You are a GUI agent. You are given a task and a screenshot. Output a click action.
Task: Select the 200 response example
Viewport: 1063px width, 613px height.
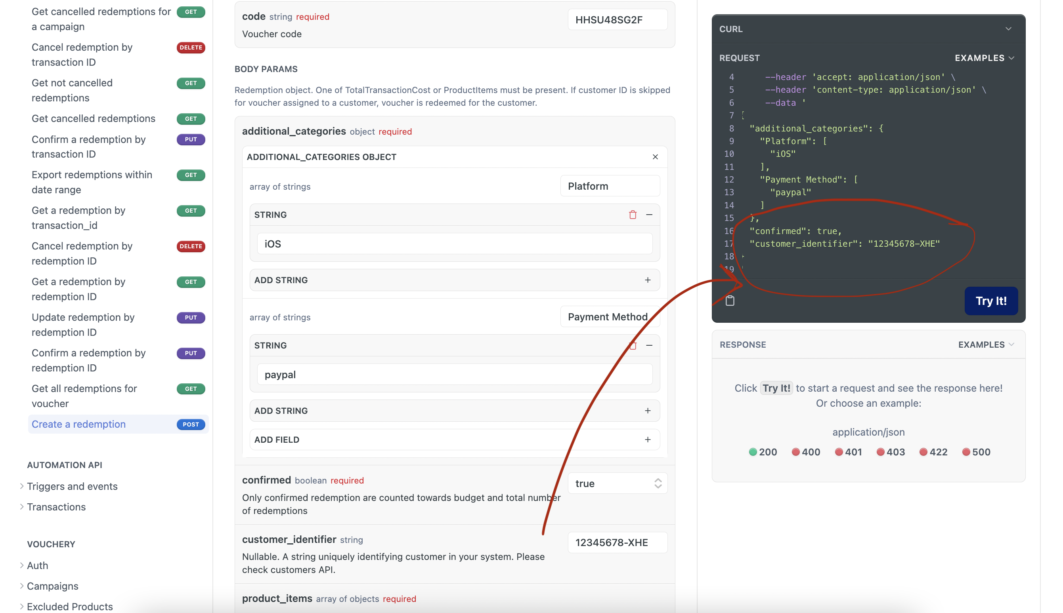click(763, 452)
